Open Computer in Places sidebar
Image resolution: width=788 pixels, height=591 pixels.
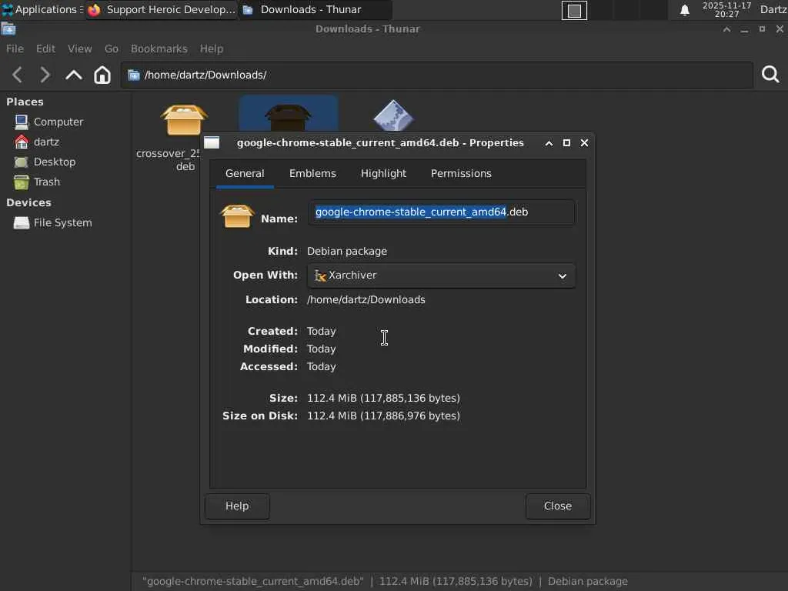coord(48,122)
